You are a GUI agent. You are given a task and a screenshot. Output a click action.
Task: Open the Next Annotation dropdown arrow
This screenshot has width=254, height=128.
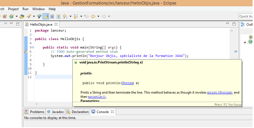70,16
